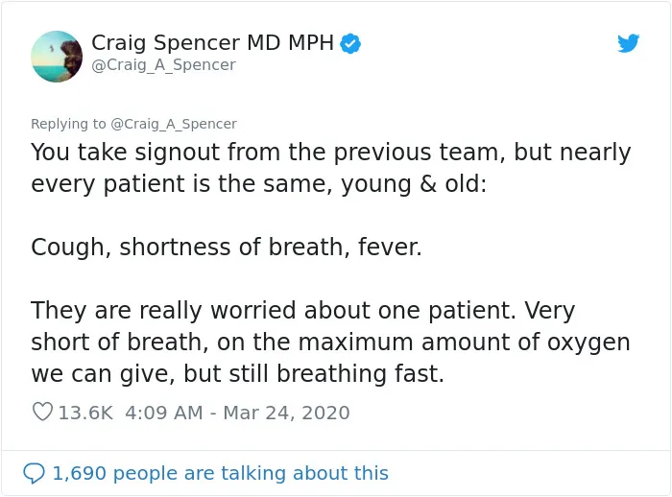Open the 4:09 AM timestamp
The height and width of the screenshot is (497, 672).
164,413
